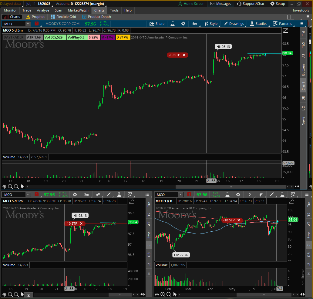The image size is (313, 299).
Task: Open the Monitor tab
Action: coord(10,10)
